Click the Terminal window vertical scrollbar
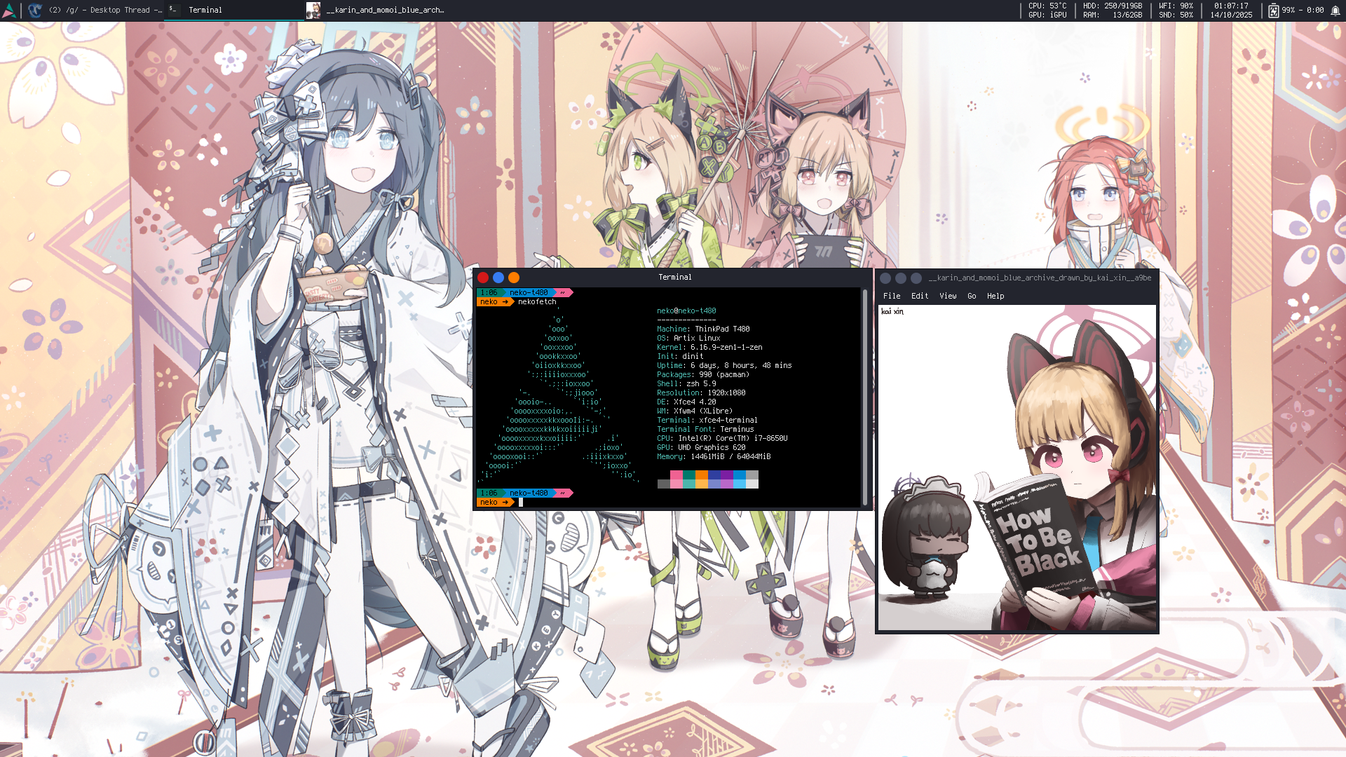 [865, 397]
